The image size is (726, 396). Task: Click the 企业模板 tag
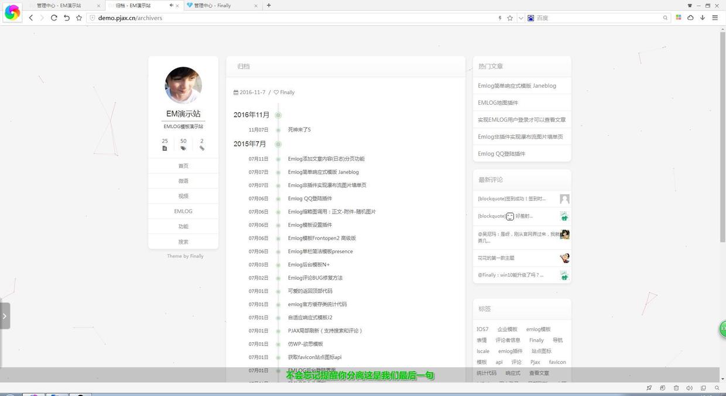click(508, 329)
